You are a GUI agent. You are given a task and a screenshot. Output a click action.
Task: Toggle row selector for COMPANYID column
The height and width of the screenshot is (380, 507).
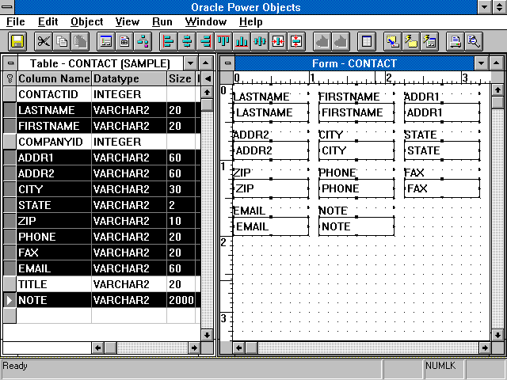9,142
